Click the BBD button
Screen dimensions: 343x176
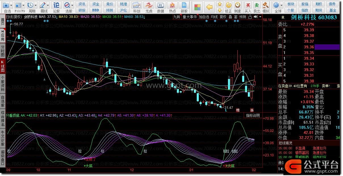click(x=96, y=10)
